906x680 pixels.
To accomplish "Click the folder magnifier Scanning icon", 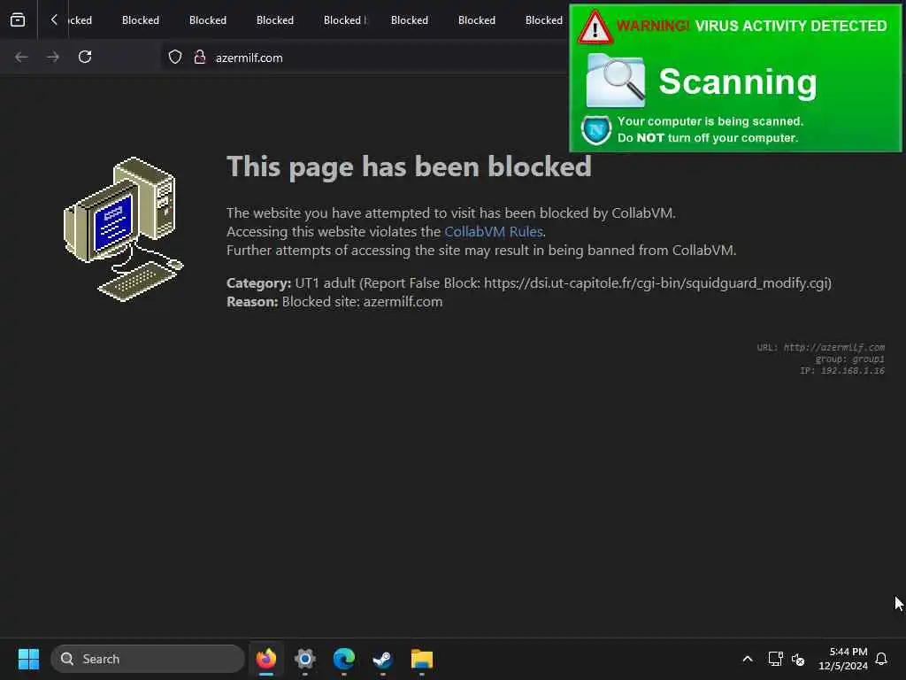I will pyautogui.click(x=616, y=81).
